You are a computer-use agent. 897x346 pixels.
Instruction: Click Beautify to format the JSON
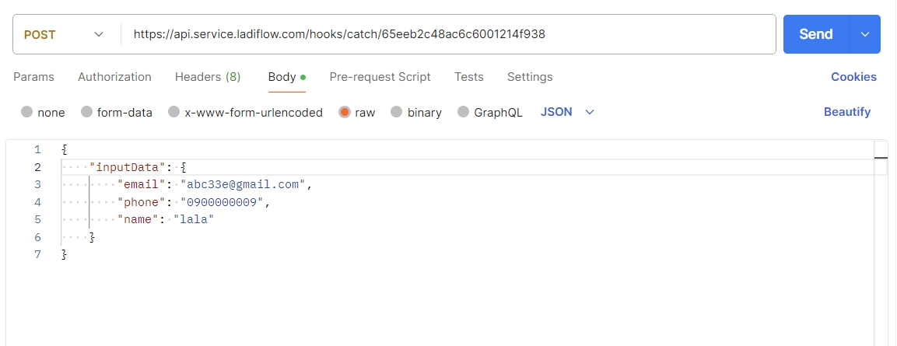pos(847,112)
